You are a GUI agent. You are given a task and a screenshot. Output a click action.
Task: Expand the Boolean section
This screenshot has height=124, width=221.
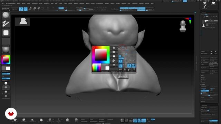click(203, 80)
